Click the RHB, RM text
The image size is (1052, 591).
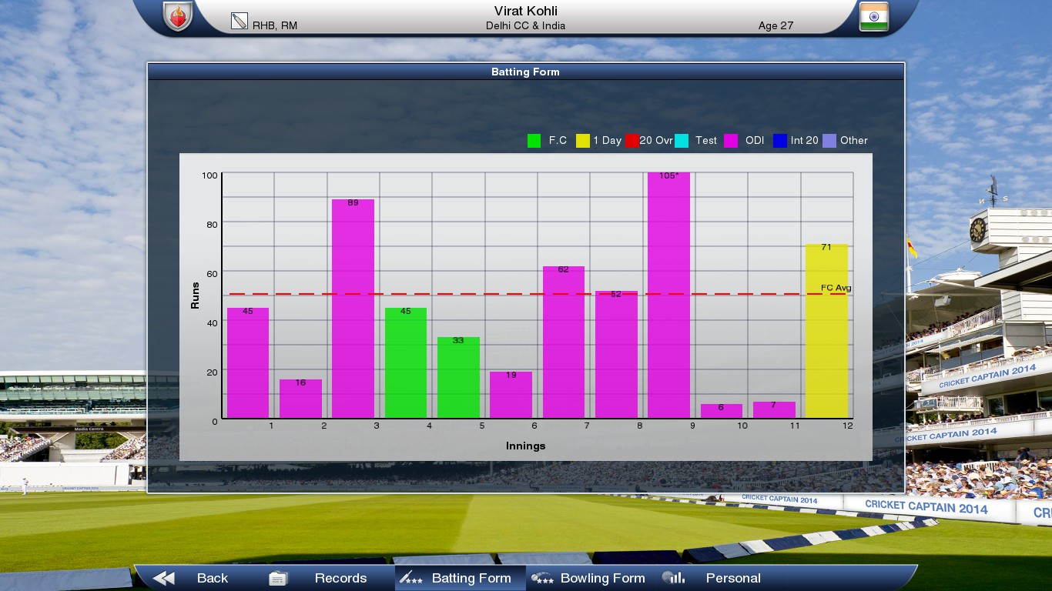click(x=275, y=25)
